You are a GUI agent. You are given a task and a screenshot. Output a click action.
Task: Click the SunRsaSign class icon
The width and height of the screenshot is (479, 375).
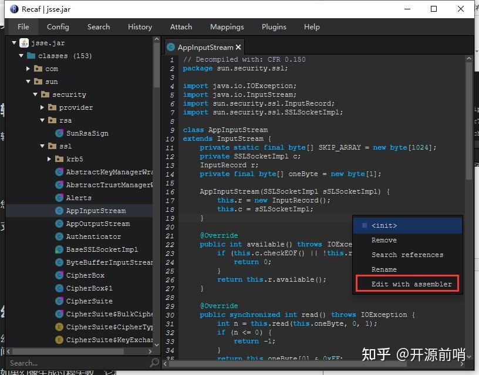point(59,133)
